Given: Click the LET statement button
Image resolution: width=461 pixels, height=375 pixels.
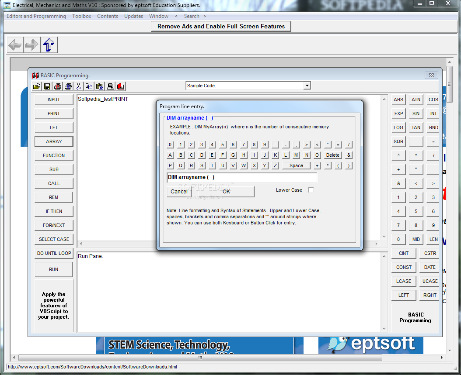Looking at the screenshot, I should tap(54, 127).
